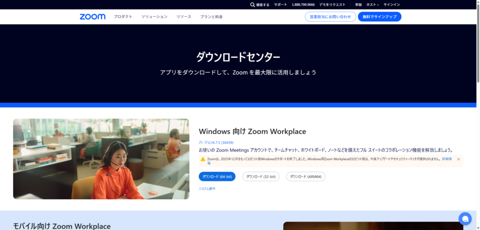Click the サポート link in top bar
Screen dimensions: 480x230
click(x=280, y=5)
